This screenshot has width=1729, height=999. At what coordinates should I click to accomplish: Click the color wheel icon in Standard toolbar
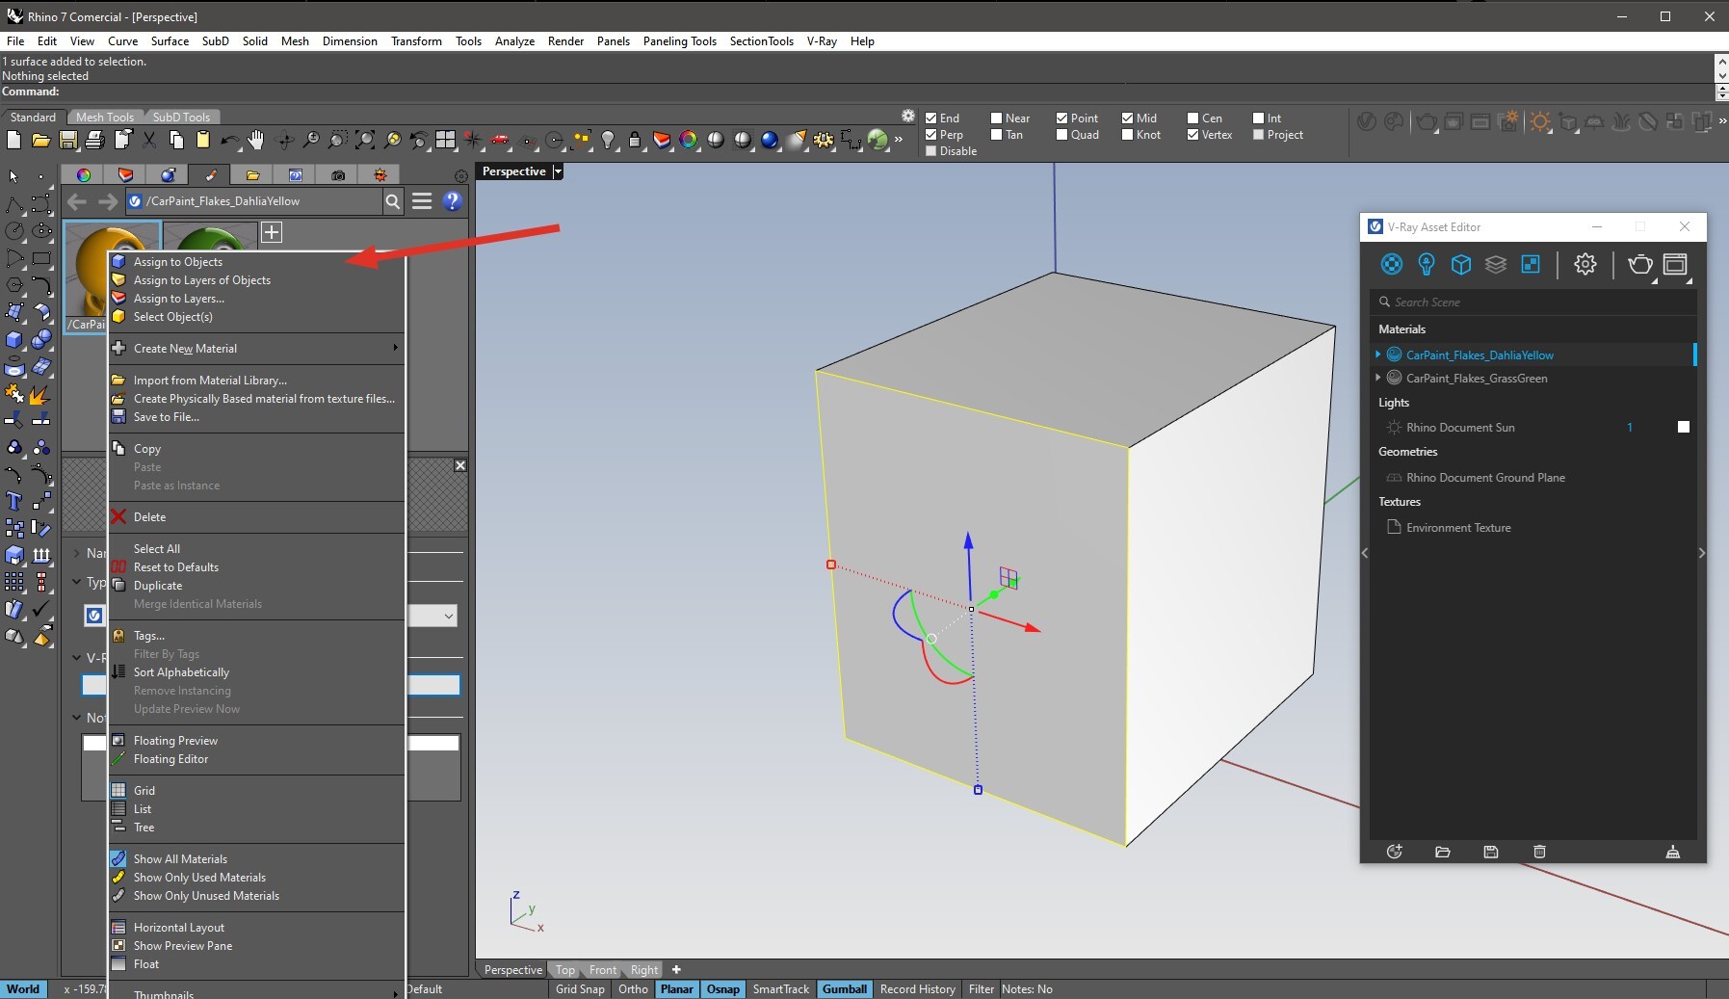coord(689,140)
